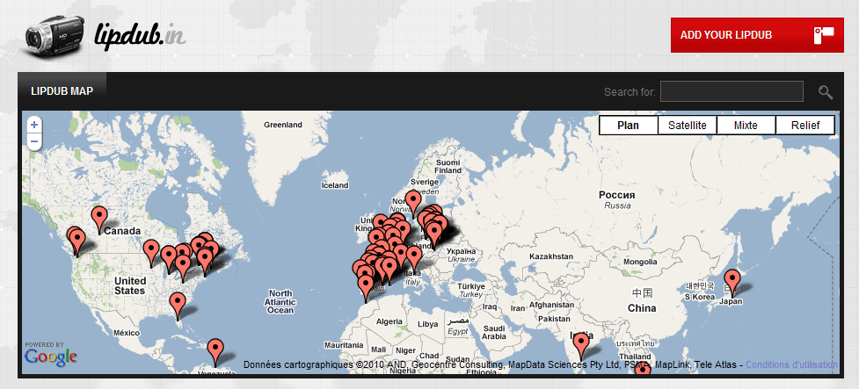859x389 pixels.
Task: Click the magnifying glass search icon
Action: coord(826,92)
